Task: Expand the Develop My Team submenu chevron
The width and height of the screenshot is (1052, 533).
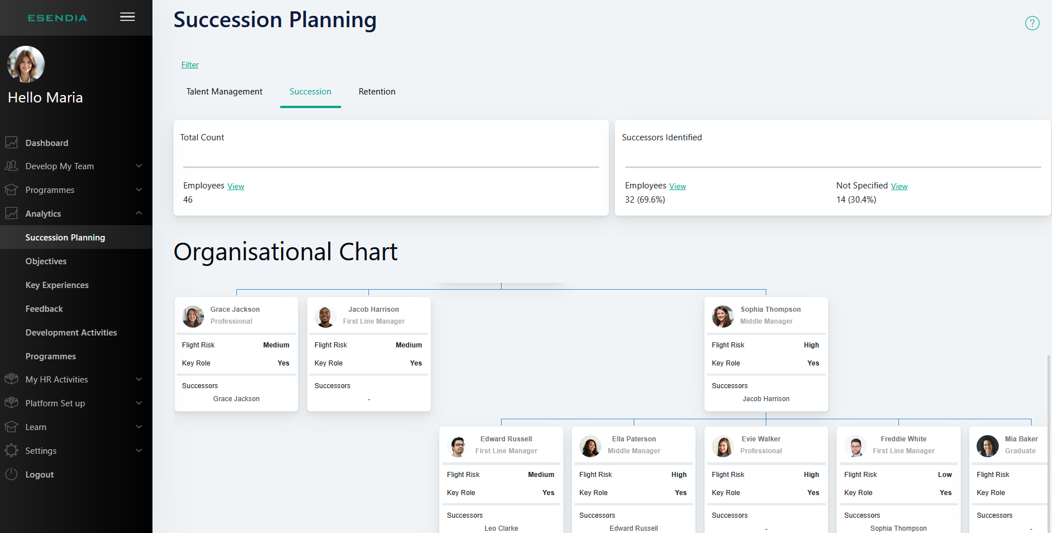Action: [x=139, y=166]
